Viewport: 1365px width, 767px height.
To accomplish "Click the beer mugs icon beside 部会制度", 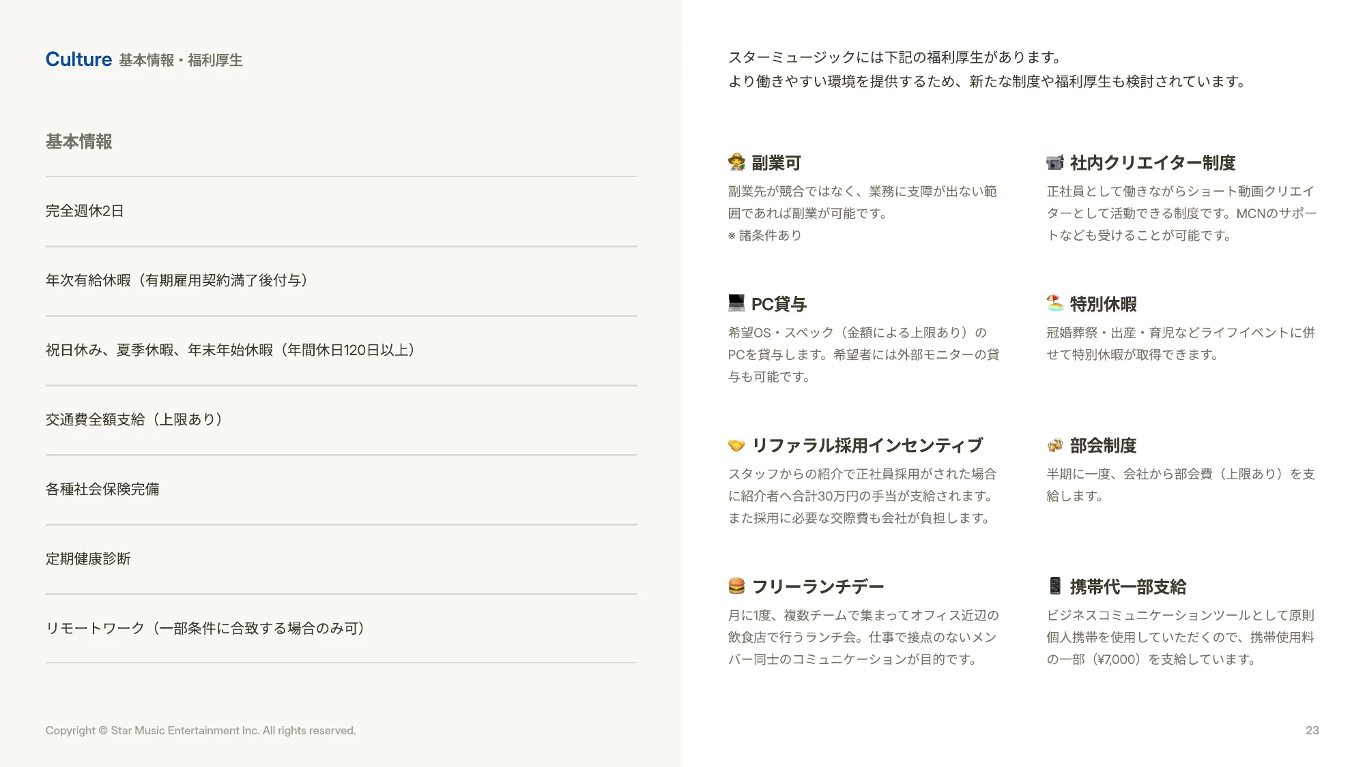I will click(1055, 445).
